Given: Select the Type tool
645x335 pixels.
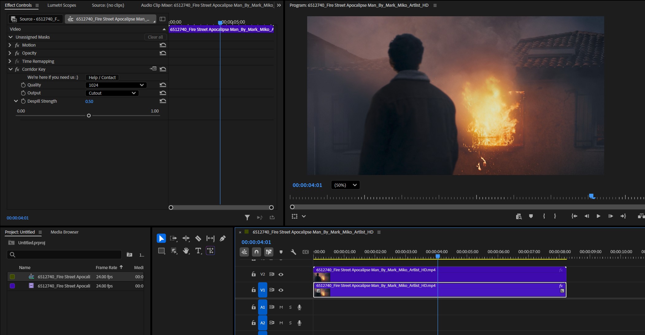Looking at the screenshot, I should tap(198, 251).
